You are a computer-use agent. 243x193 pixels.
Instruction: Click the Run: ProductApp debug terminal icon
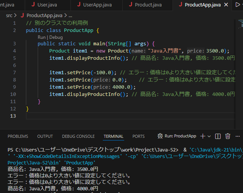pyautogui.click(x=160, y=136)
